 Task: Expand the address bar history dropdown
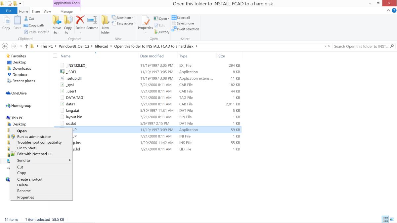click(325, 46)
